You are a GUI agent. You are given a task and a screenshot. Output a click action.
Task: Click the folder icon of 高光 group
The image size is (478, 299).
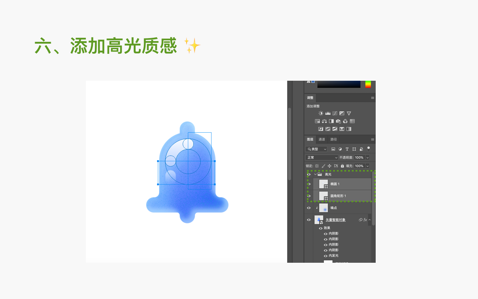pyautogui.click(x=320, y=174)
